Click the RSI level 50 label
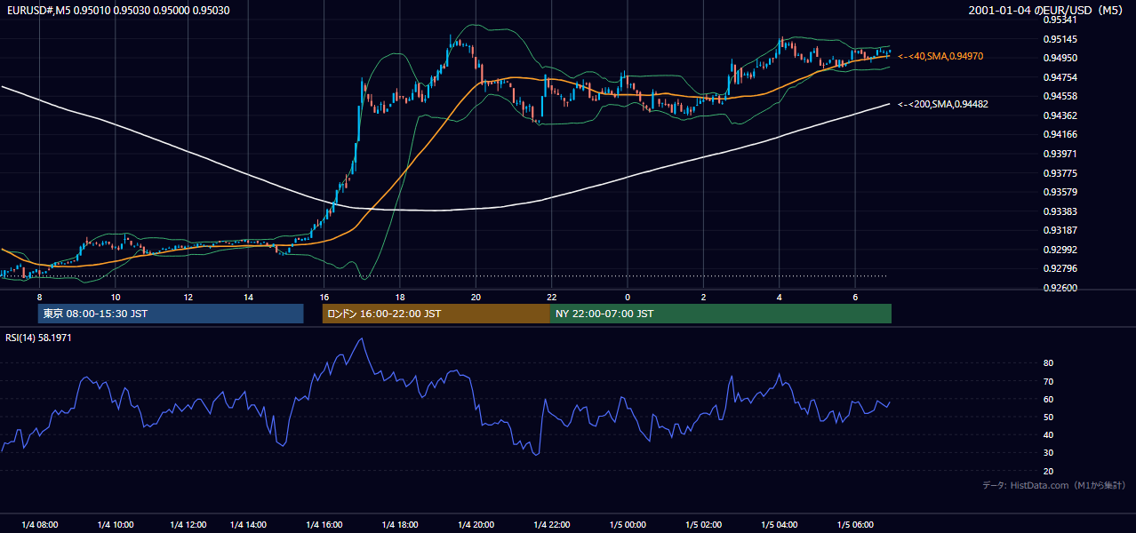The image size is (1136, 533). coord(1048,417)
